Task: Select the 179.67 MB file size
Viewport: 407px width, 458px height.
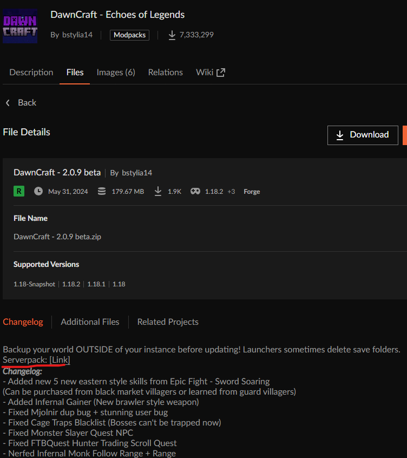Action: [x=128, y=192]
